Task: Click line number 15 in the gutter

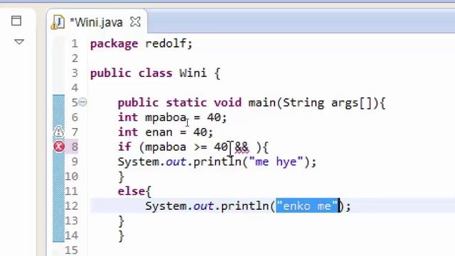Action: coord(71,250)
